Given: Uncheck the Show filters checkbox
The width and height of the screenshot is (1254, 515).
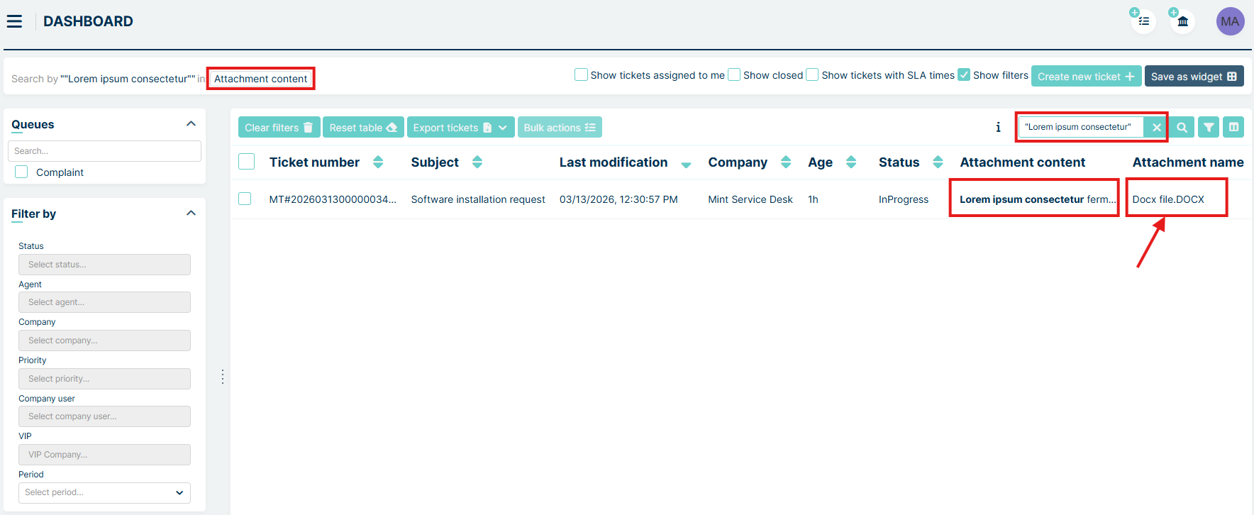Looking at the screenshot, I should 964,75.
